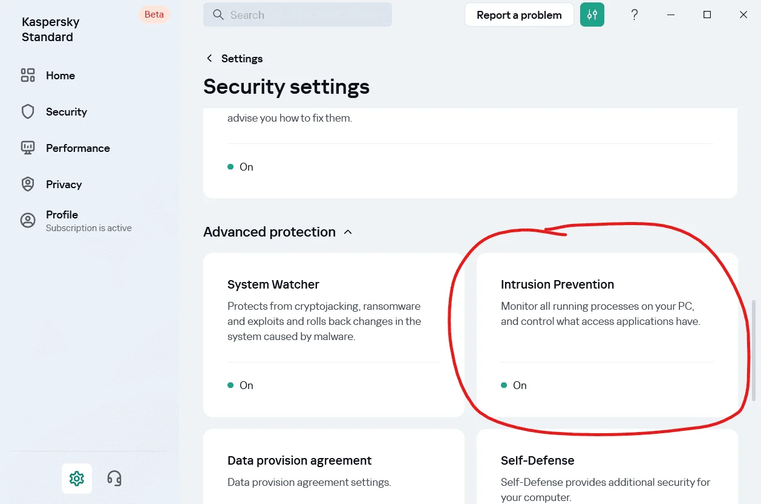Screen dimensions: 761x504
Task: Click 'Subscription is active' text
Action: click(x=89, y=228)
